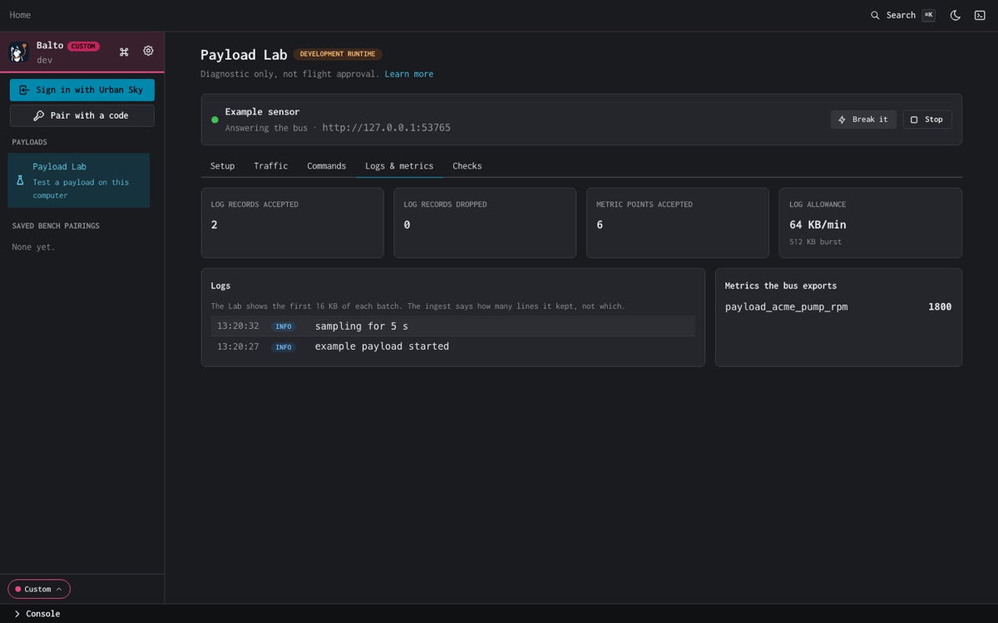Click the payload_acme_pump_rpm metric name
This screenshot has width=998, height=623.
[x=786, y=307]
